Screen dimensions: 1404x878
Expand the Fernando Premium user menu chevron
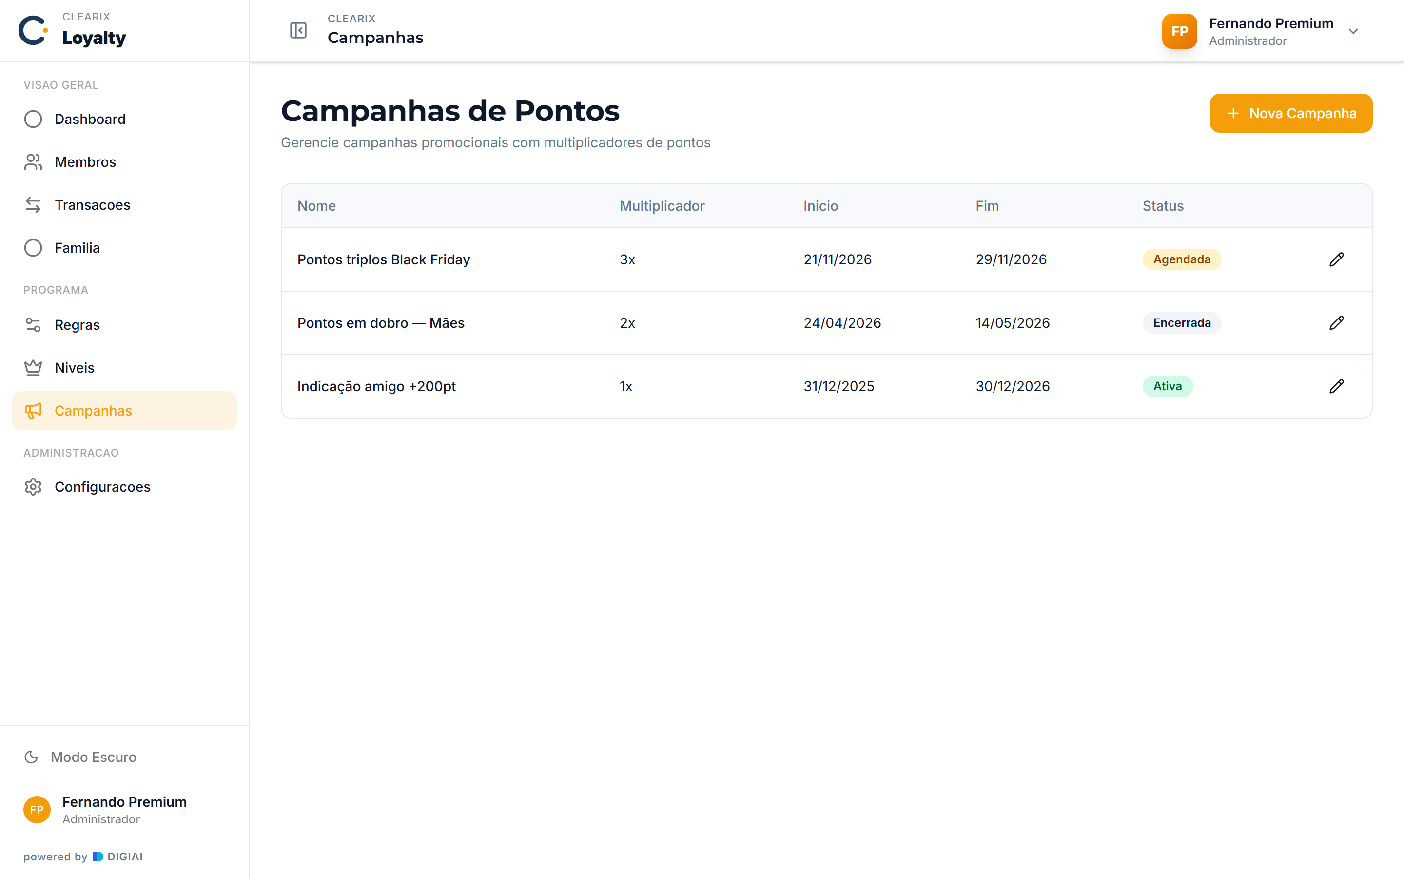click(x=1353, y=31)
